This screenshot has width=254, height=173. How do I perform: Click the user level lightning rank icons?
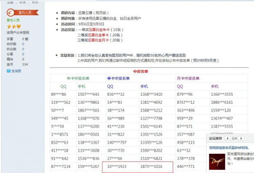coord(14,26)
